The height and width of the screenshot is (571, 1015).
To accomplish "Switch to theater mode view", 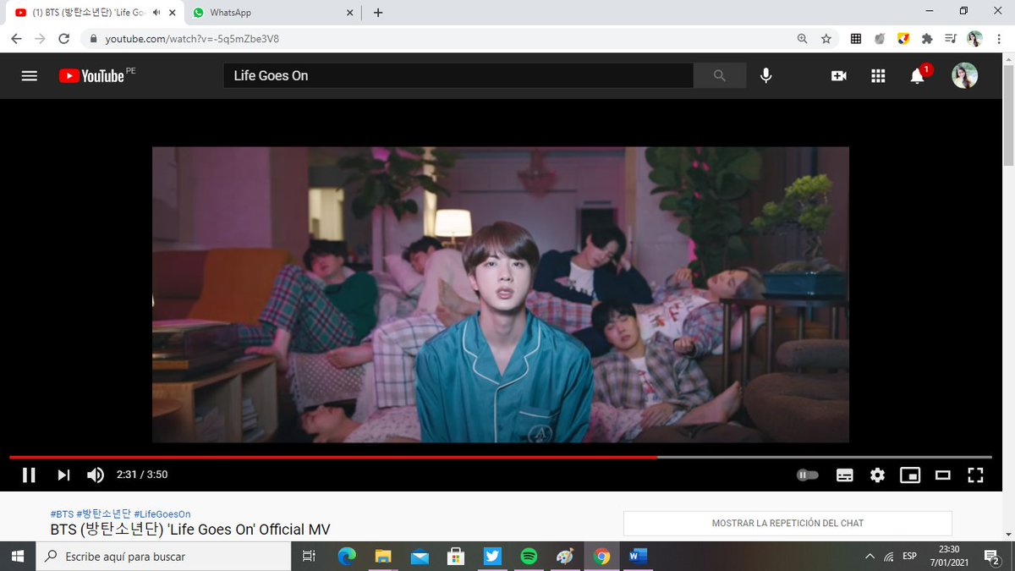I will [943, 475].
